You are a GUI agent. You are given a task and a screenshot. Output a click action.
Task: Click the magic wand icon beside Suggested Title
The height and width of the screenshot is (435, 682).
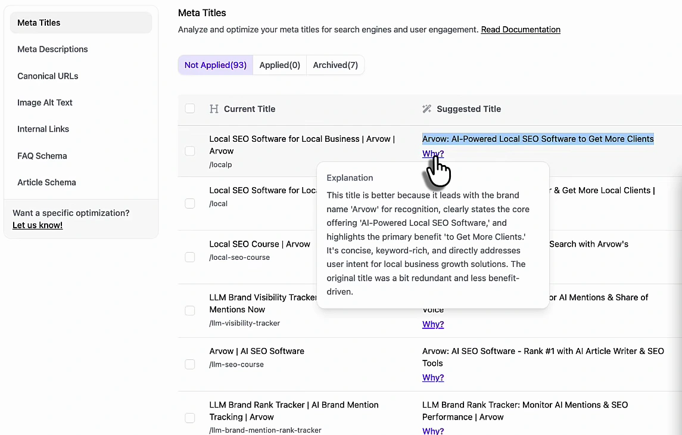coord(426,108)
